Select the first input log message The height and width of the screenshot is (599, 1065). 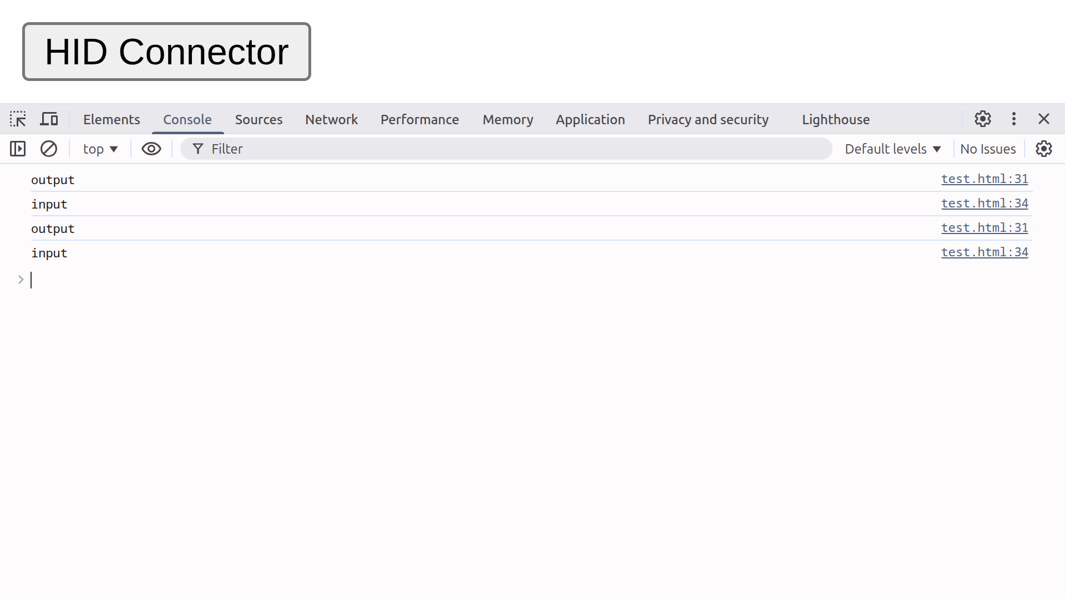tap(49, 204)
